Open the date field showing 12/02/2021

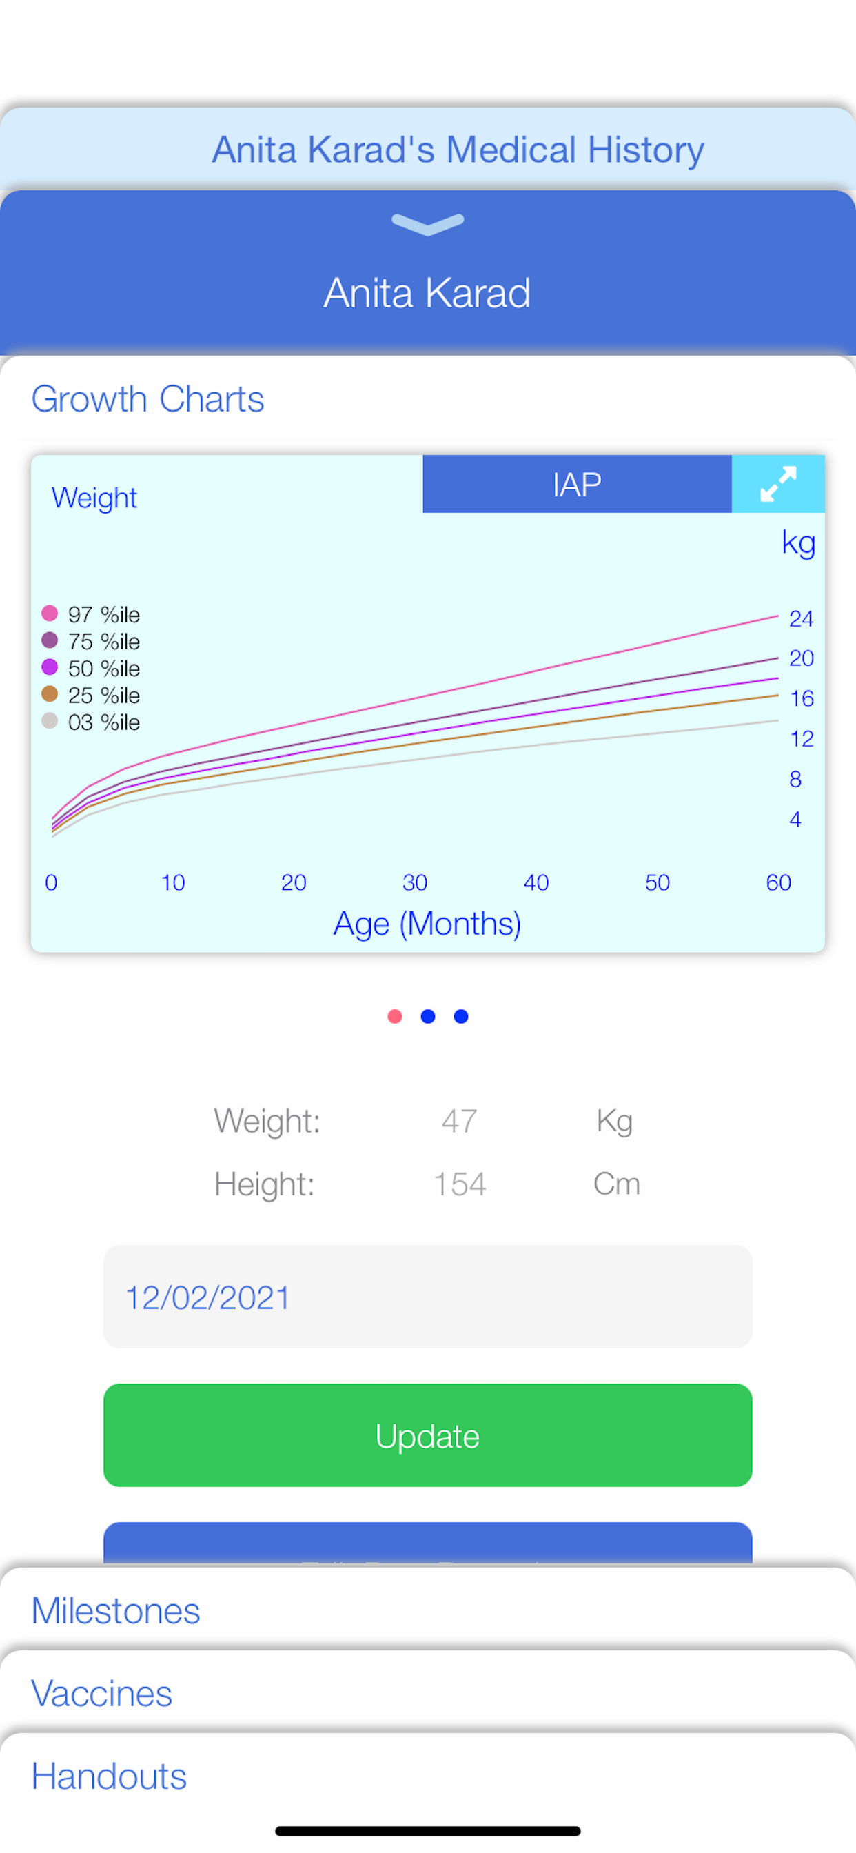coord(428,1297)
